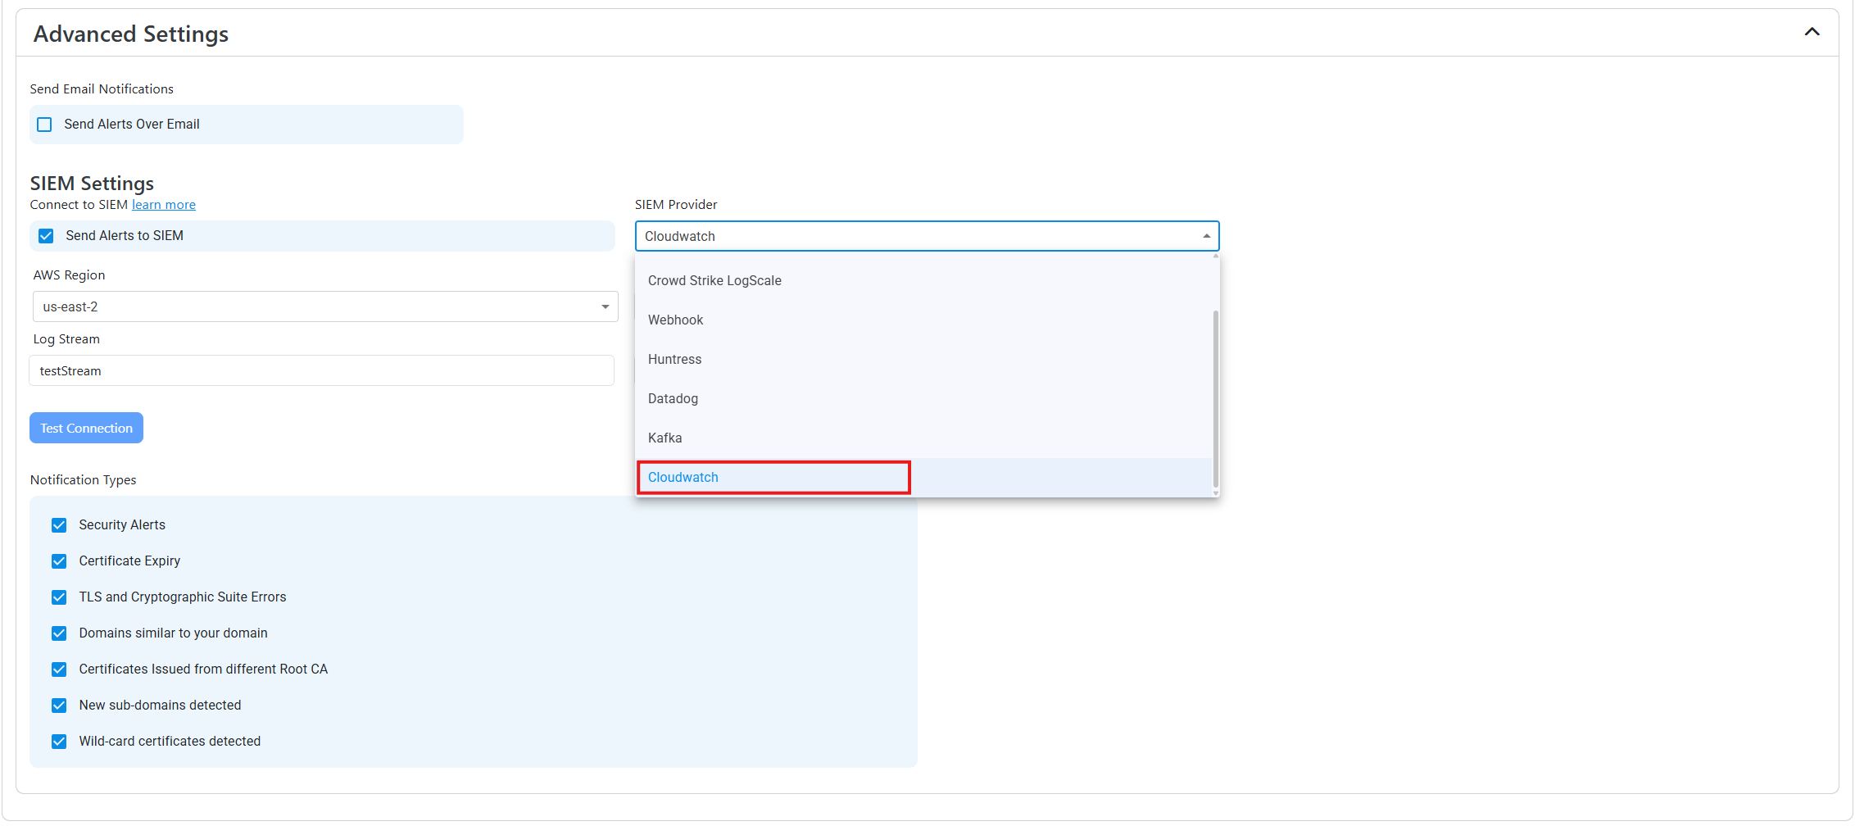Select Datadog as SIEM provider
Viewport: 1855px width, 826px height.
pyautogui.click(x=673, y=398)
